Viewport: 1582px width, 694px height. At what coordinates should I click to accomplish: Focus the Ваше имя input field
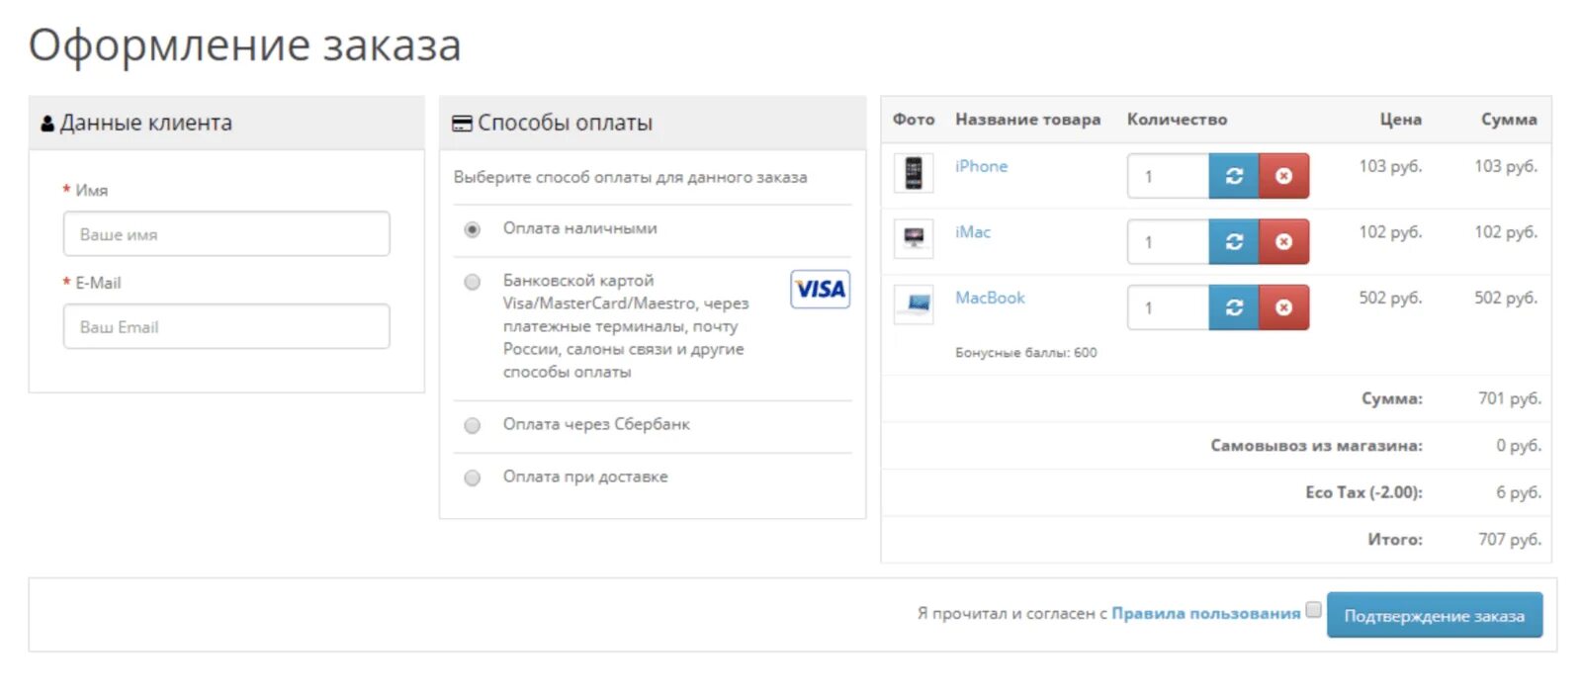tap(226, 234)
